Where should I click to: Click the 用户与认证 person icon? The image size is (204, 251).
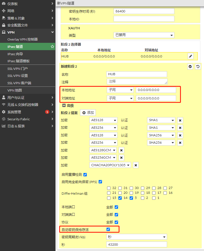[4, 97]
